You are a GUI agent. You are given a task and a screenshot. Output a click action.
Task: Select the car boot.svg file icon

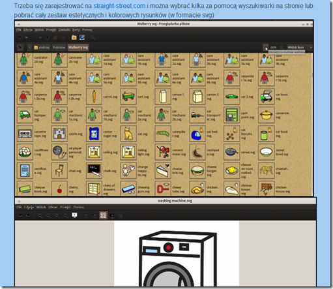point(267,97)
